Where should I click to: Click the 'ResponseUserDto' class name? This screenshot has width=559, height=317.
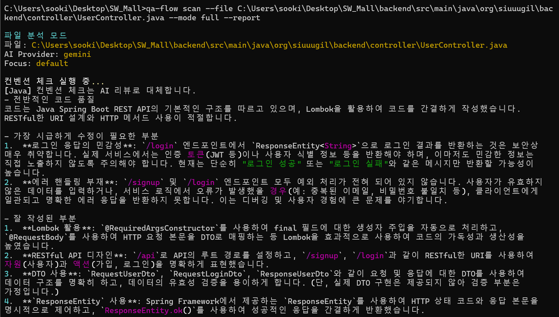click(294, 274)
